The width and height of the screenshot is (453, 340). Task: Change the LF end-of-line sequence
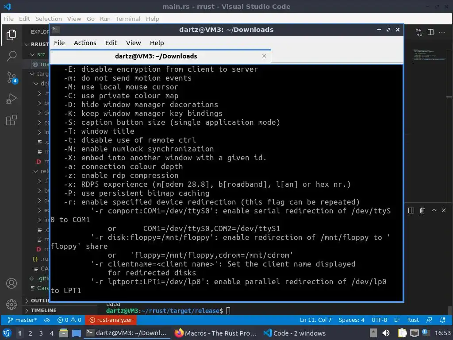click(x=397, y=320)
